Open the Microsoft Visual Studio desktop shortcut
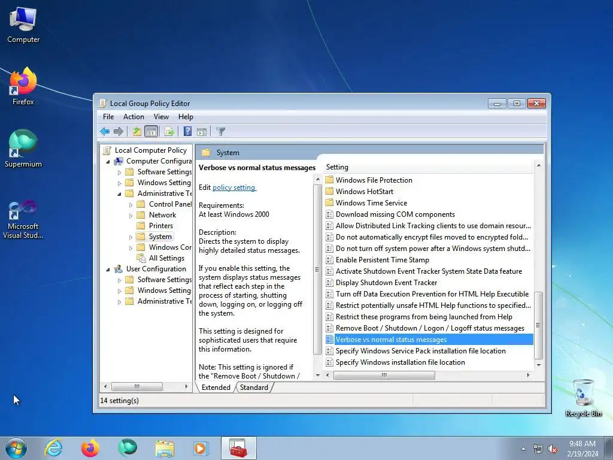Image resolution: width=613 pixels, height=460 pixels. pos(23,219)
